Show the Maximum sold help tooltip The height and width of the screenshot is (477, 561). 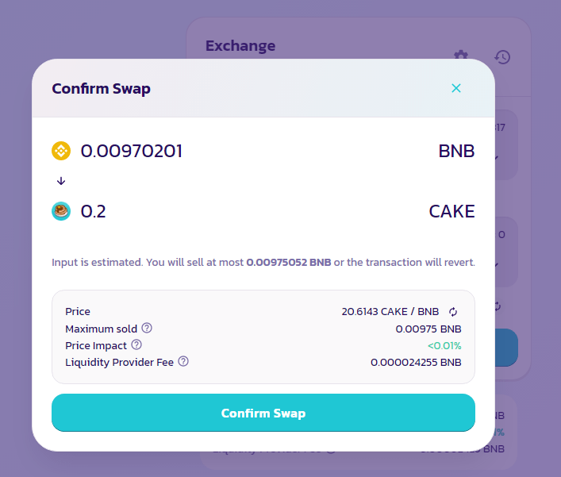click(147, 328)
